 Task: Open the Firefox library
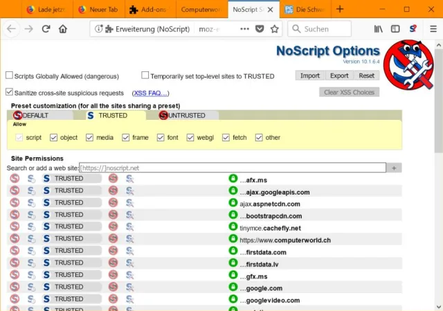[379, 29]
